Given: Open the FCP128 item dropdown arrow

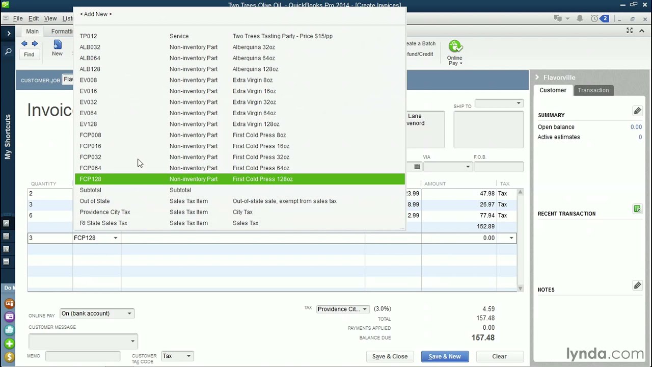Looking at the screenshot, I should (116, 238).
